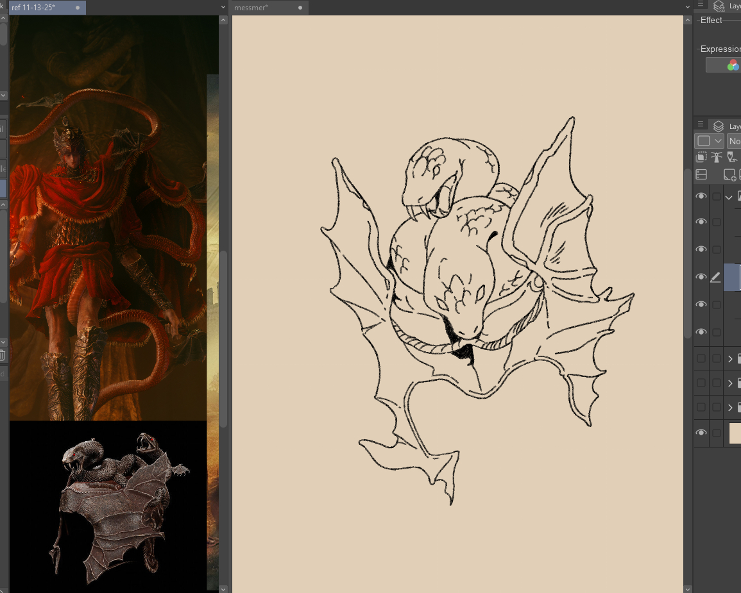The height and width of the screenshot is (593, 741).
Task: Collapse the open top layer folder
Action: [x=729, y=197]
